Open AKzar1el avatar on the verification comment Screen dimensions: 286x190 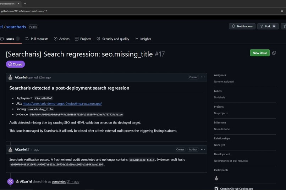point(10,149)
